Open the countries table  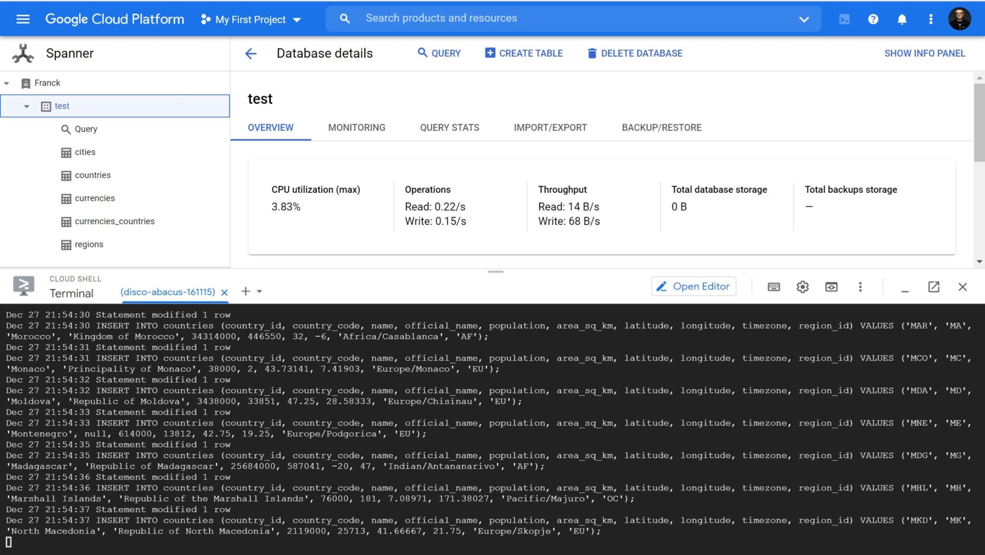[92, 175]
